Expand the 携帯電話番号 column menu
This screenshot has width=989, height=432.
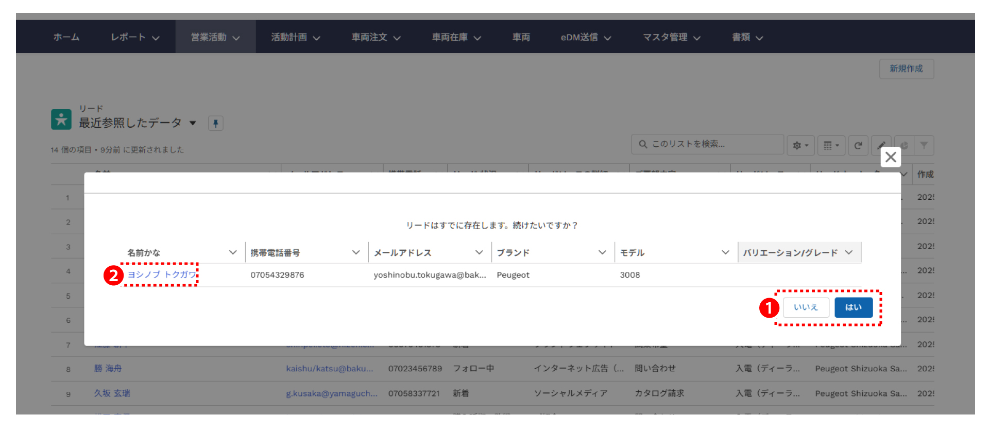point(356,252)
